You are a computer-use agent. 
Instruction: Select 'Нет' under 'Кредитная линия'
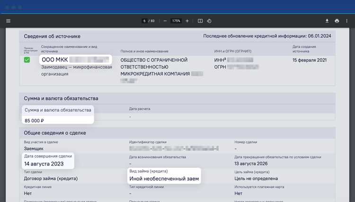28,193
